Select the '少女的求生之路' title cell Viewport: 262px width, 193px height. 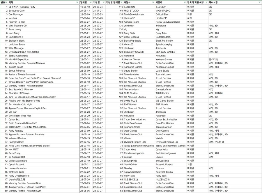44,180
